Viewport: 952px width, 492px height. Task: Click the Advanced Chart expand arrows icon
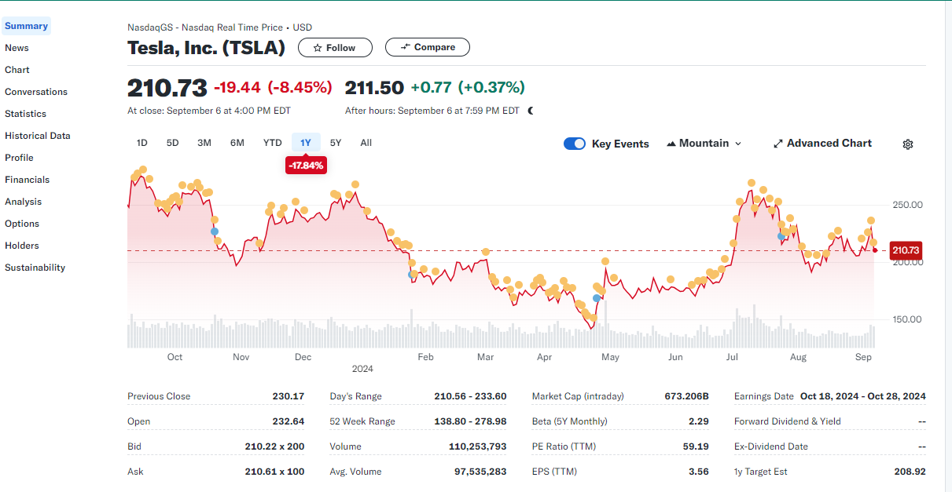coord(777,144)
